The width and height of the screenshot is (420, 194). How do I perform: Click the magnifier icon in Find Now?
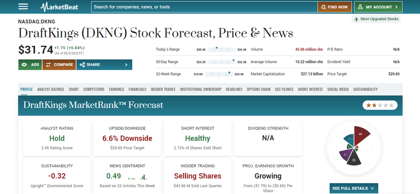point(323,7)
